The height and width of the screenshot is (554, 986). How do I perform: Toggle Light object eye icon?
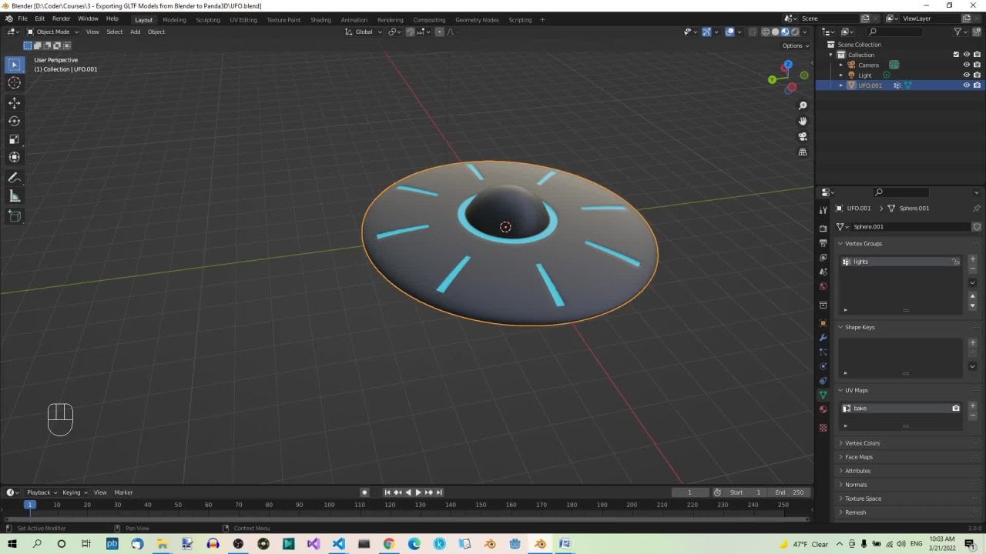pos(966,75)
